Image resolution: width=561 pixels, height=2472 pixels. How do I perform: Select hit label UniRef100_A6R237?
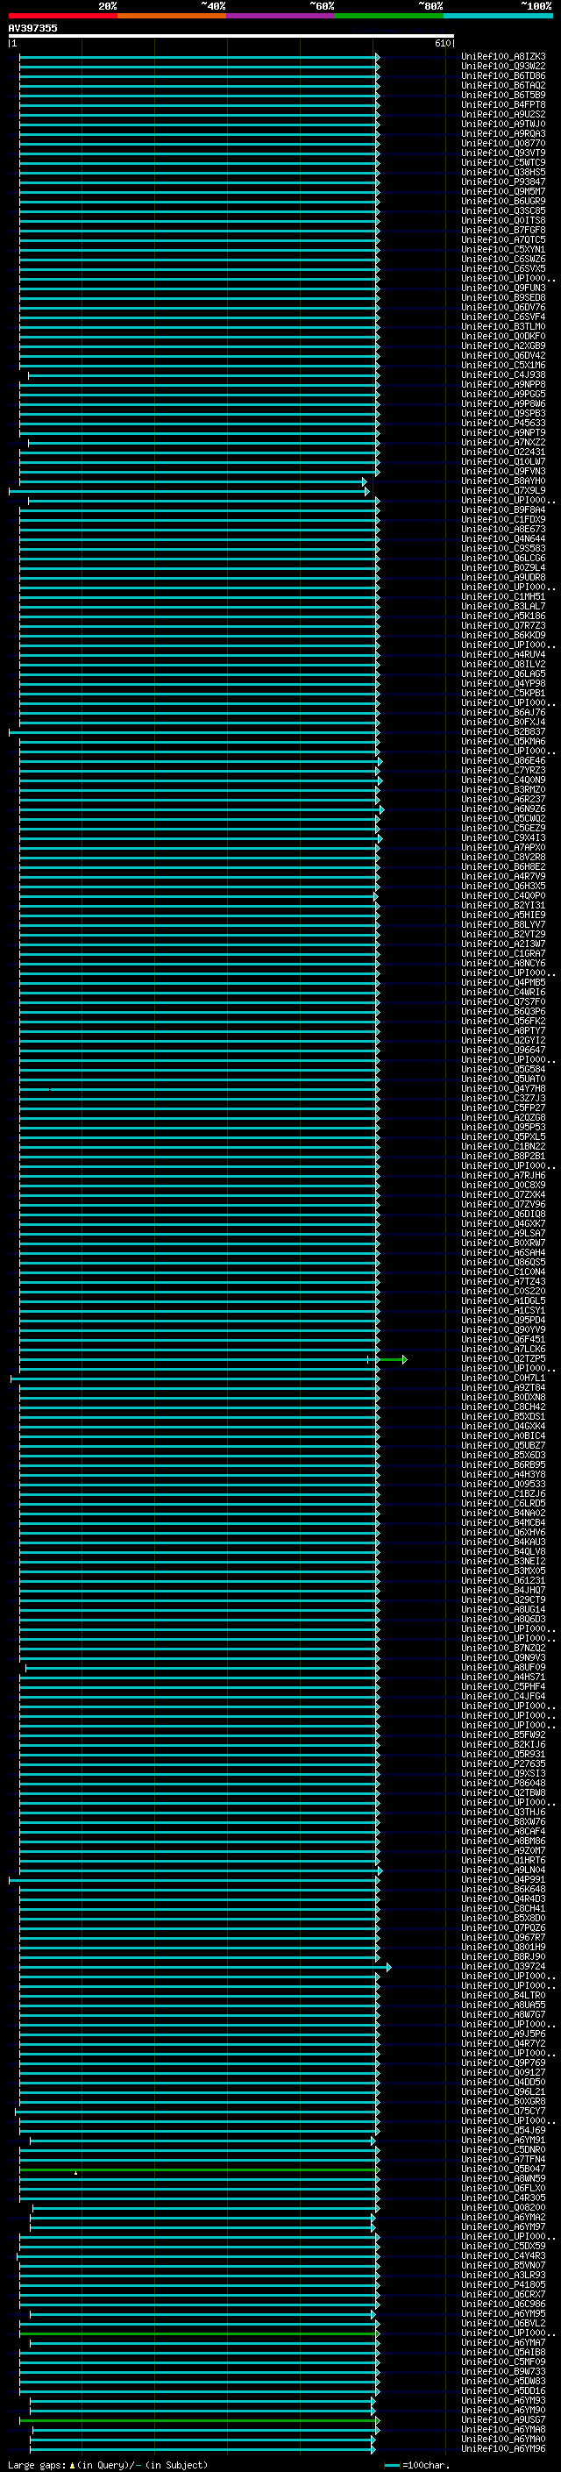pos(502,800)
